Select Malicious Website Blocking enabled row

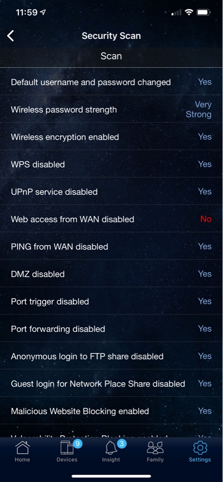(x=111, y=411)
